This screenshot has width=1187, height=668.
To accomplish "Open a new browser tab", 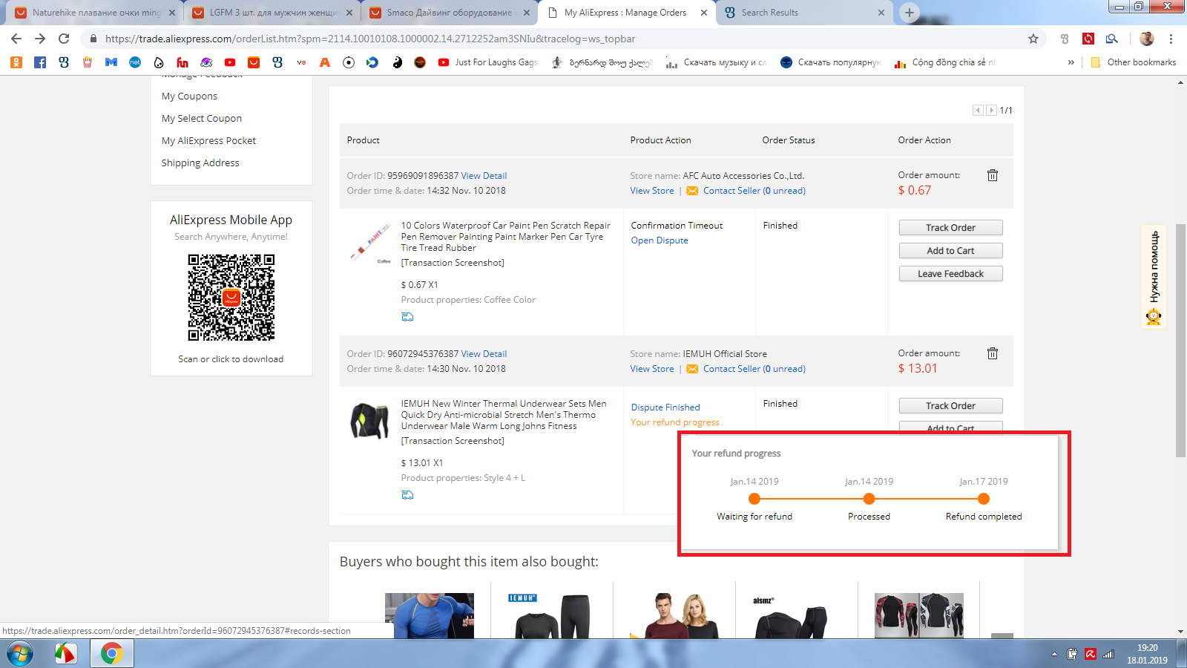I will (x=909, y=13).
